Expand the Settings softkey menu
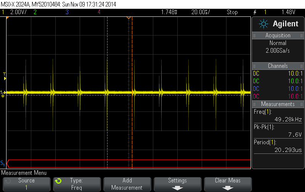The image size is (305, 192). [x=177, y=184]
